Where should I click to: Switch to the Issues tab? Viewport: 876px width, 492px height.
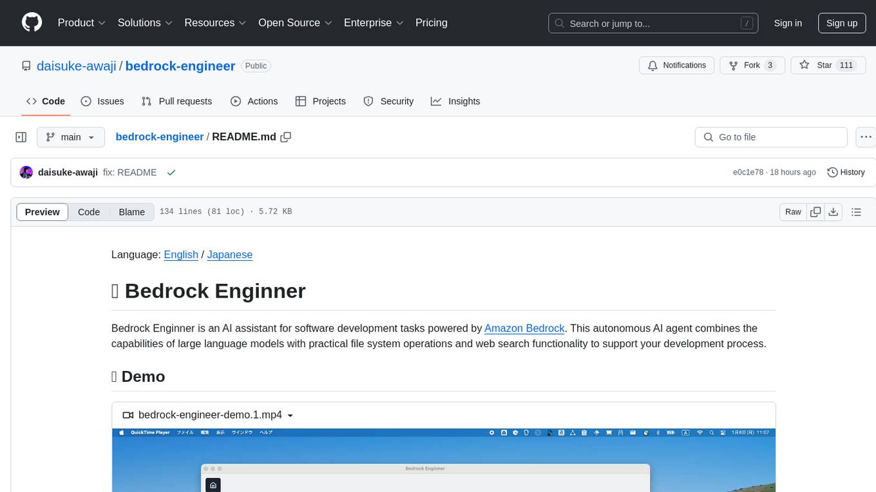tap(102, 101)
